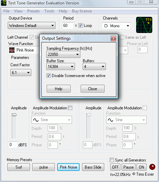Click the Phase re Left input field
Image resolution: width=159 pixels, height=182 pixels.
[143, 50]
